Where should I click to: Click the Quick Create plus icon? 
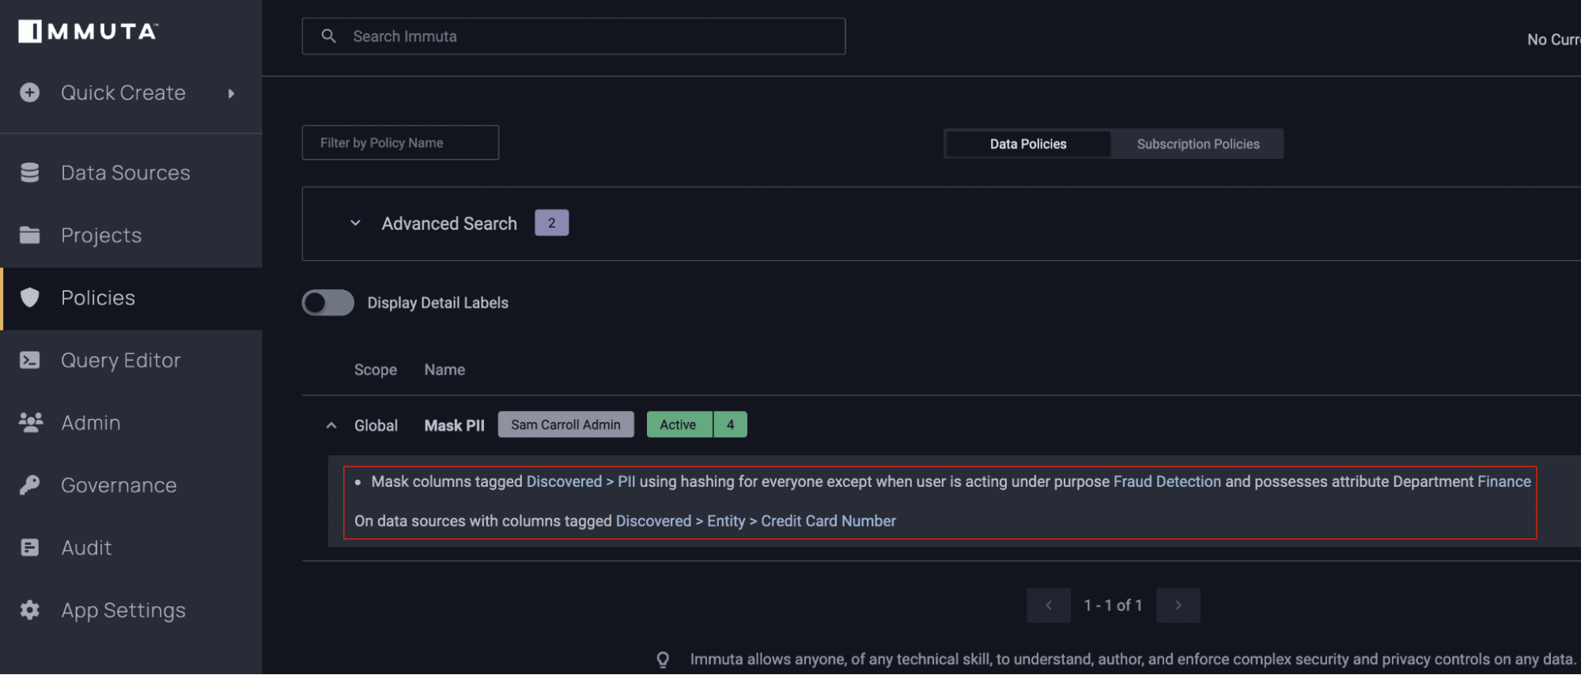(30, 92)
